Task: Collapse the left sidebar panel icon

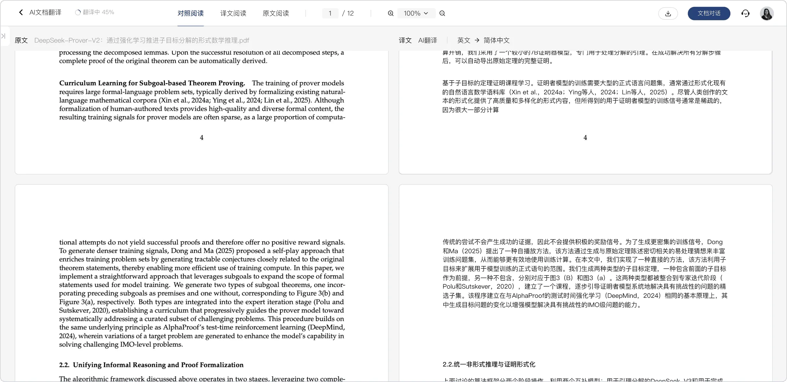Action: coord(4,36)
